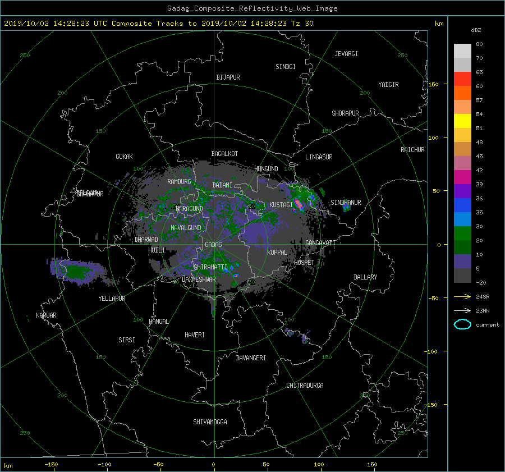The height and width of the screenshot is (472, 505).
Task: Click the DAVANGERI city label
Action: (x=251, y=358)
